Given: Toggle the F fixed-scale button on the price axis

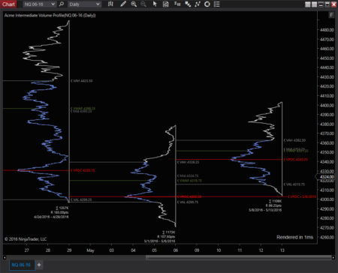Looking at the screenshot, I should [331, 15].
